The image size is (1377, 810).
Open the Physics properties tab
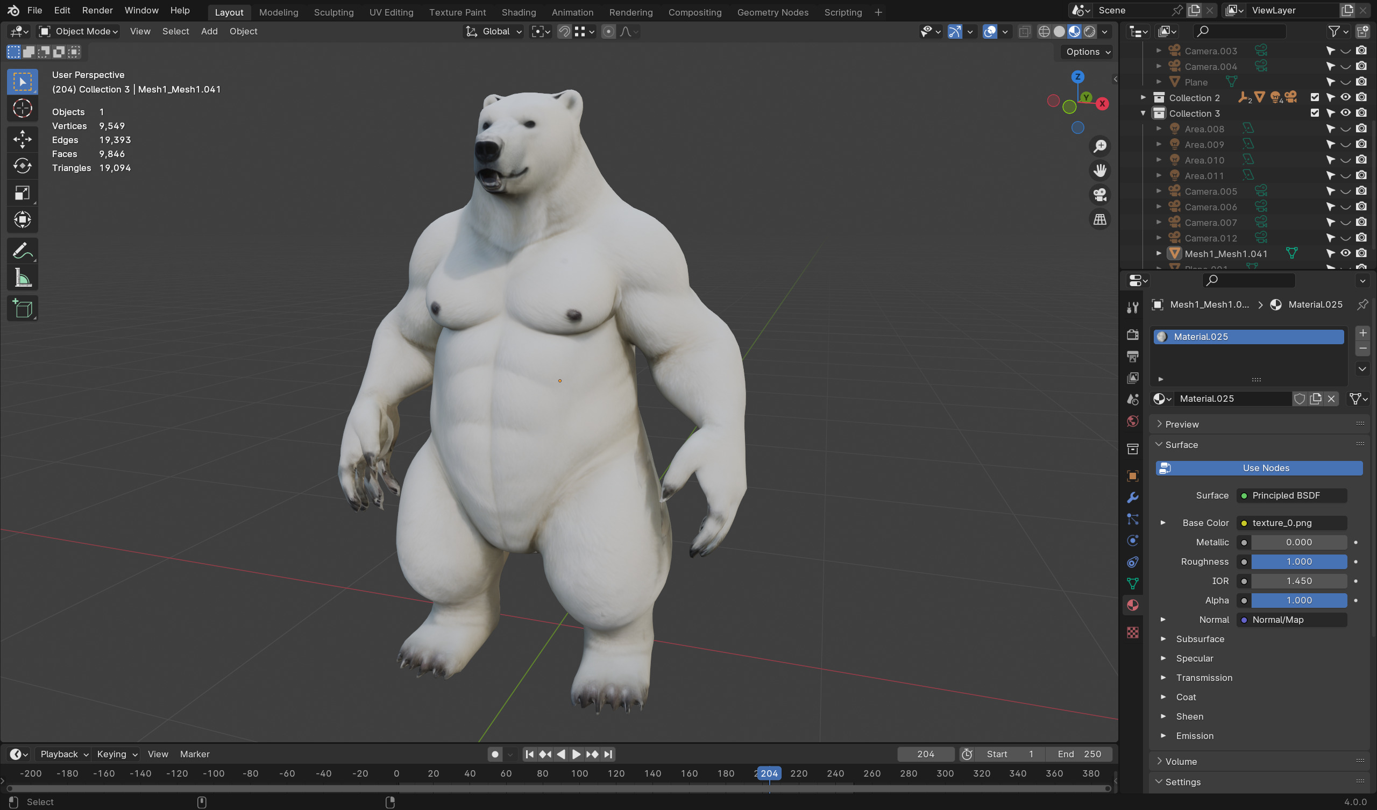1133,541
